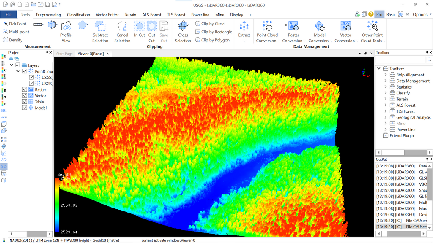Switch to the Classification ribbon tab
Screen dimensions: 433x243
click(x=78, y=14)
